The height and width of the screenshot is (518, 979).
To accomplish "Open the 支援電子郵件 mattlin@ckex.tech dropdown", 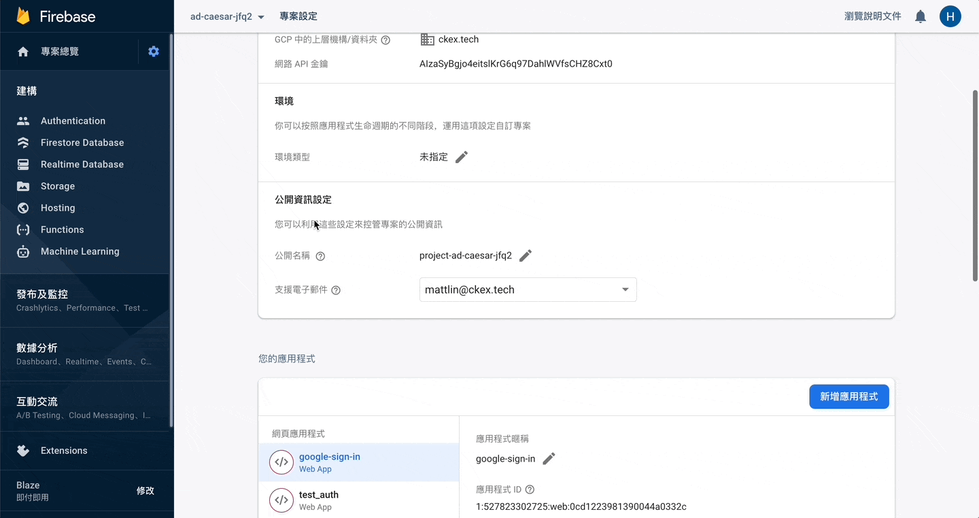I will point(528,290).
